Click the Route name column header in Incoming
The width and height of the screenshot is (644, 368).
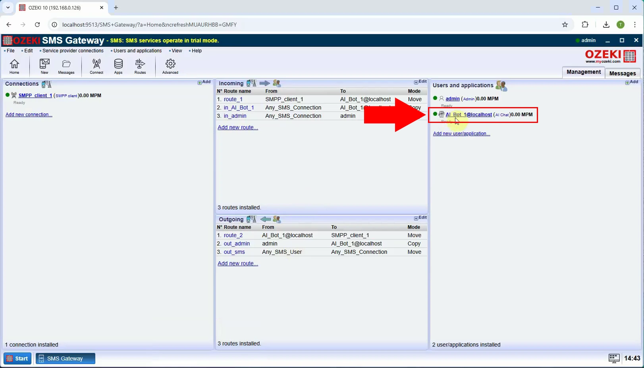point(237,91)
